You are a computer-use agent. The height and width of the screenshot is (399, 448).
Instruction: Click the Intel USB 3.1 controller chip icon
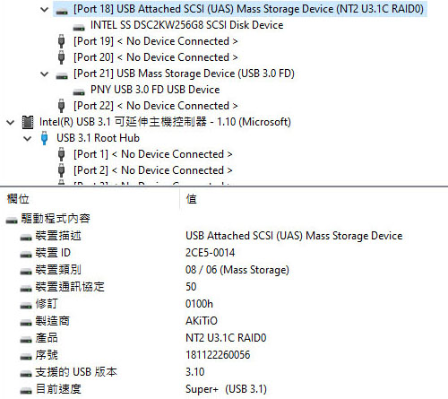(x=28, y=122)
